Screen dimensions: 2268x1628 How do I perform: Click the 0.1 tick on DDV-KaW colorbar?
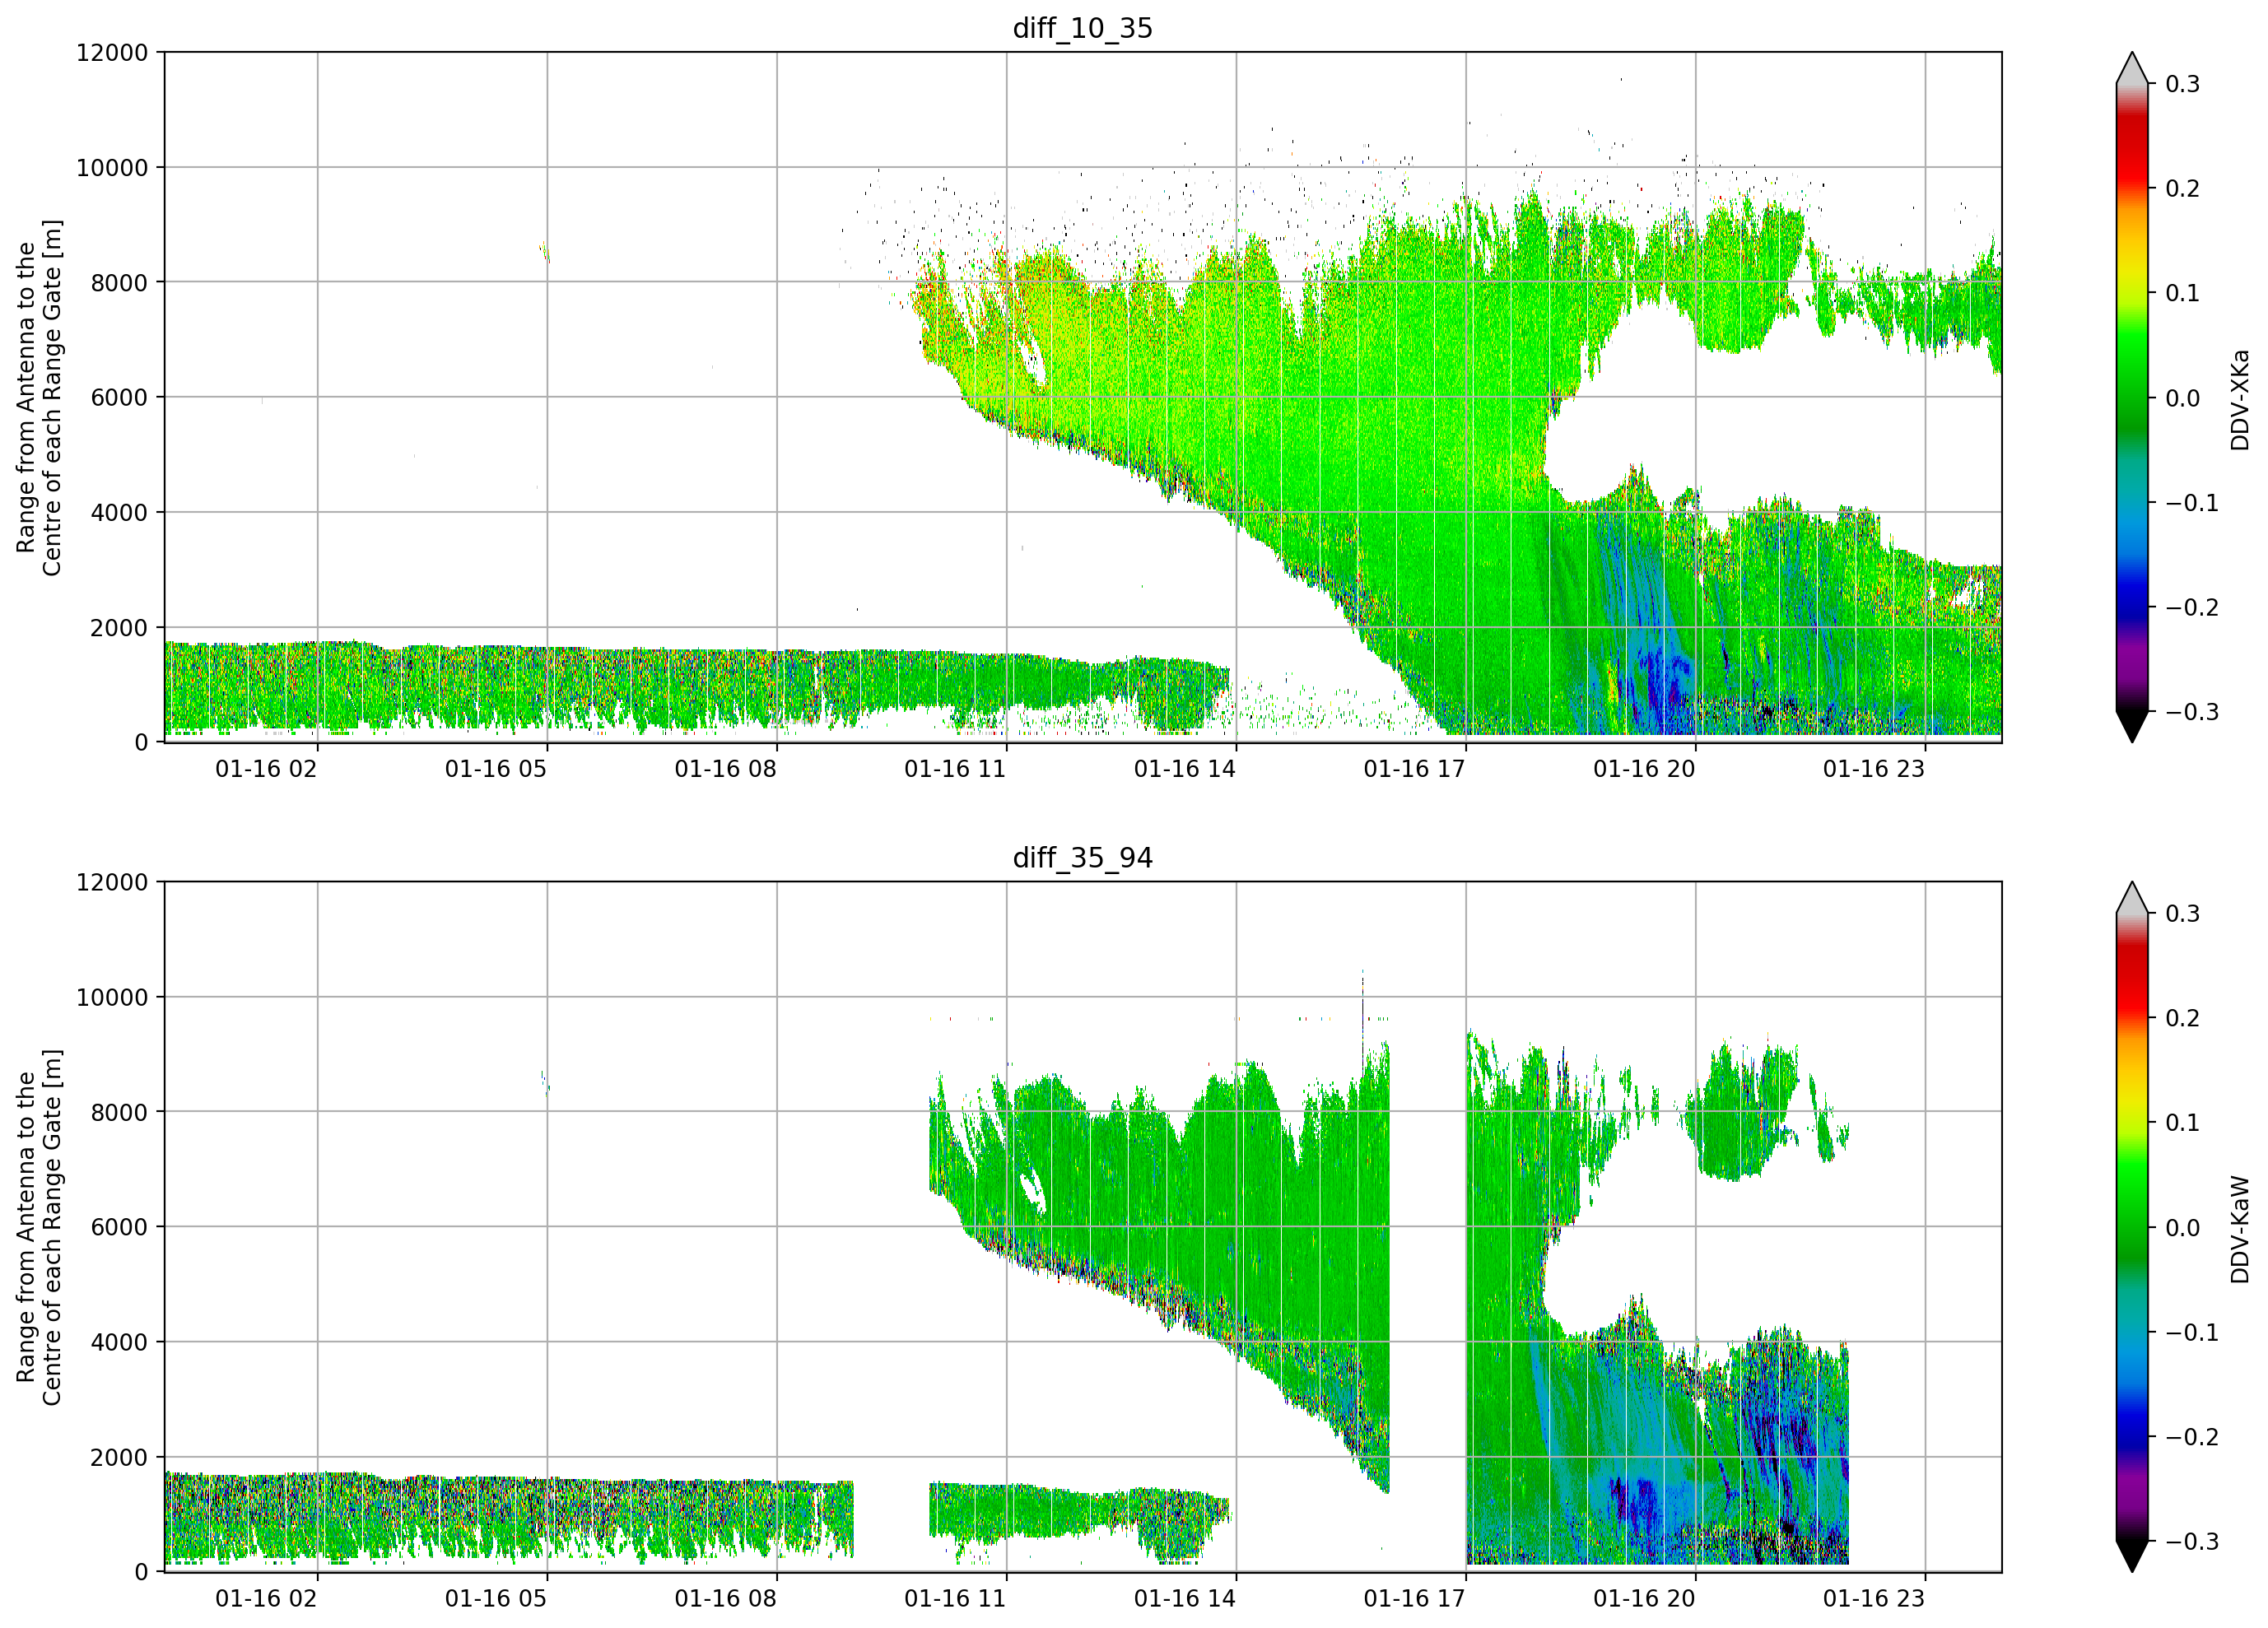tap(2183, 1123)
